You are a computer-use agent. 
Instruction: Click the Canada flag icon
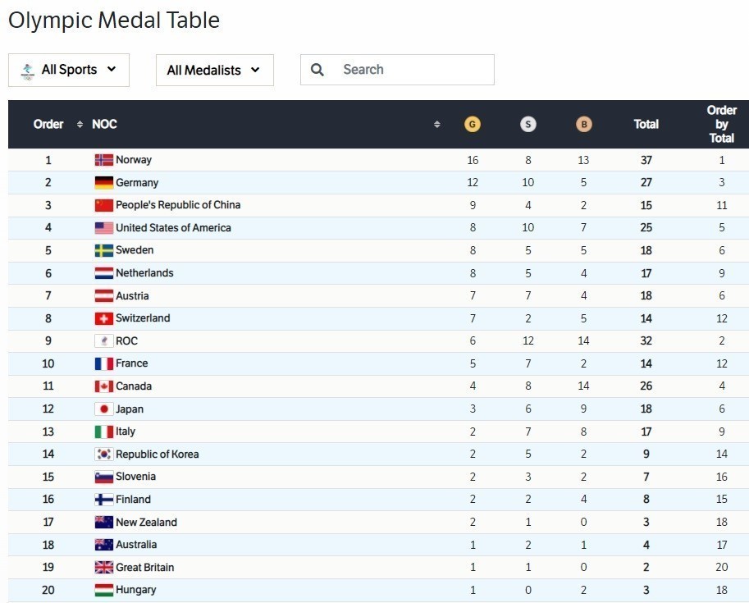[103, 386]
